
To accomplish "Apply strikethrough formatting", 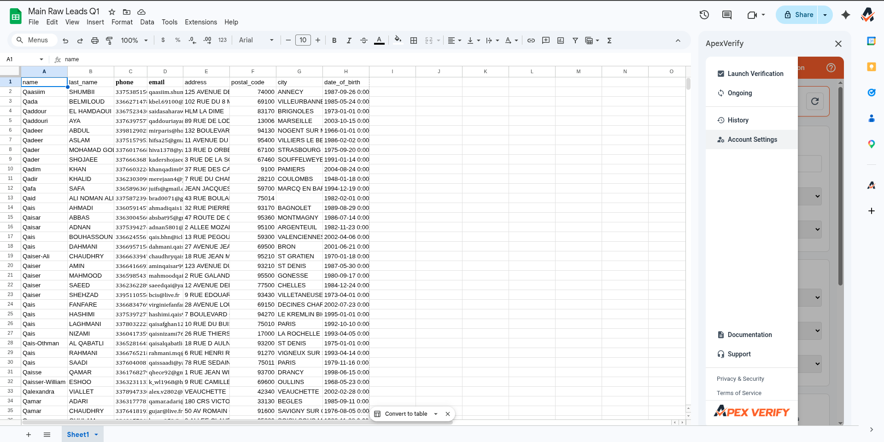I will click(364, 41).
